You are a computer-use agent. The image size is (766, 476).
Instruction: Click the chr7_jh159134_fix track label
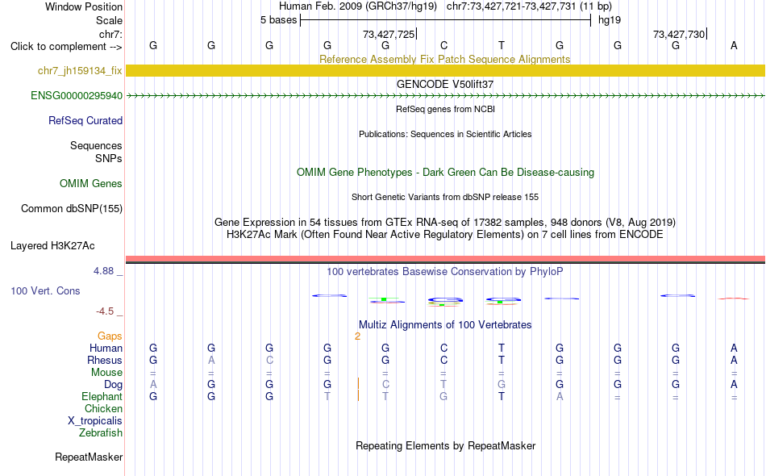pyautogui.click(x=80, y=71)
